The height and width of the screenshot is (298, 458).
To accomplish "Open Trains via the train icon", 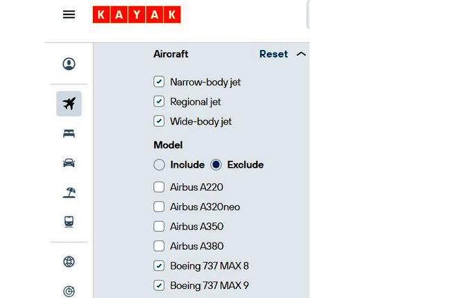I will pos(69,222).
